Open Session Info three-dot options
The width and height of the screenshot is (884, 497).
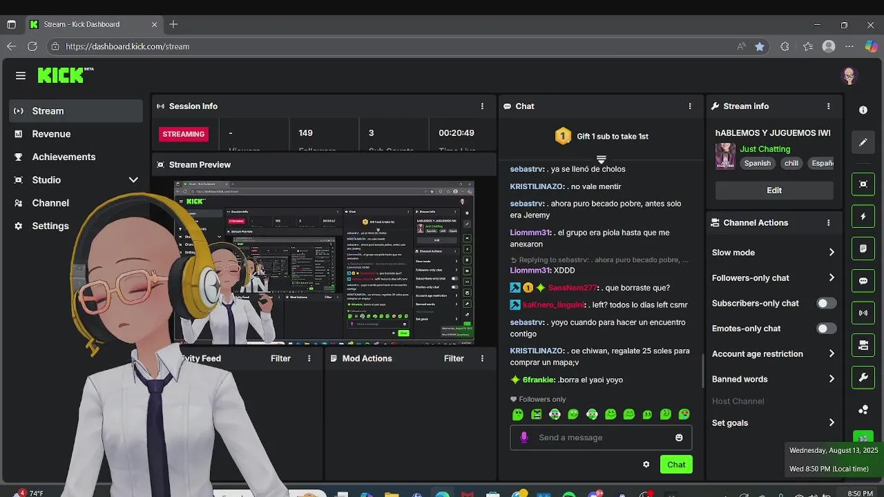click(x=482, y=106)
